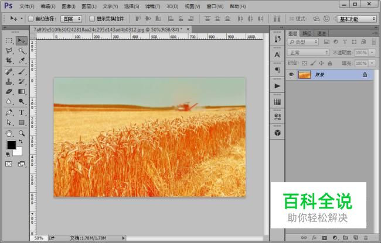Toggle the type layer filter icon
The image size is (381, 243).
(x=345, y=42)
